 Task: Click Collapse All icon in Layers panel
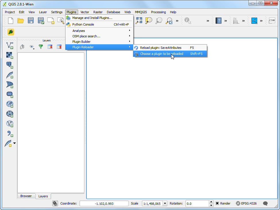(x=59, y=47)
